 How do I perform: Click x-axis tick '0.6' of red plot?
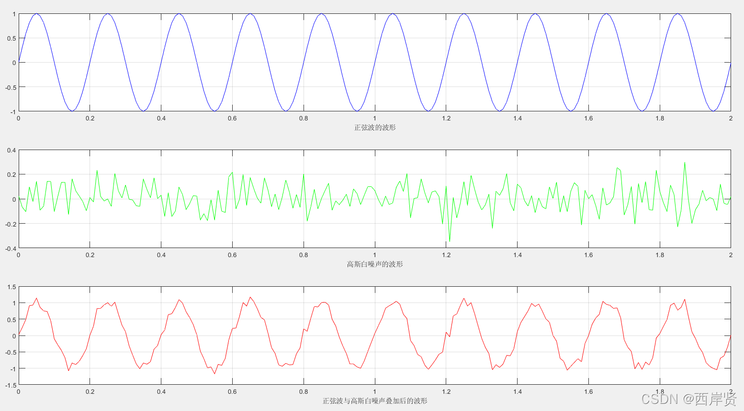(232, 391)
